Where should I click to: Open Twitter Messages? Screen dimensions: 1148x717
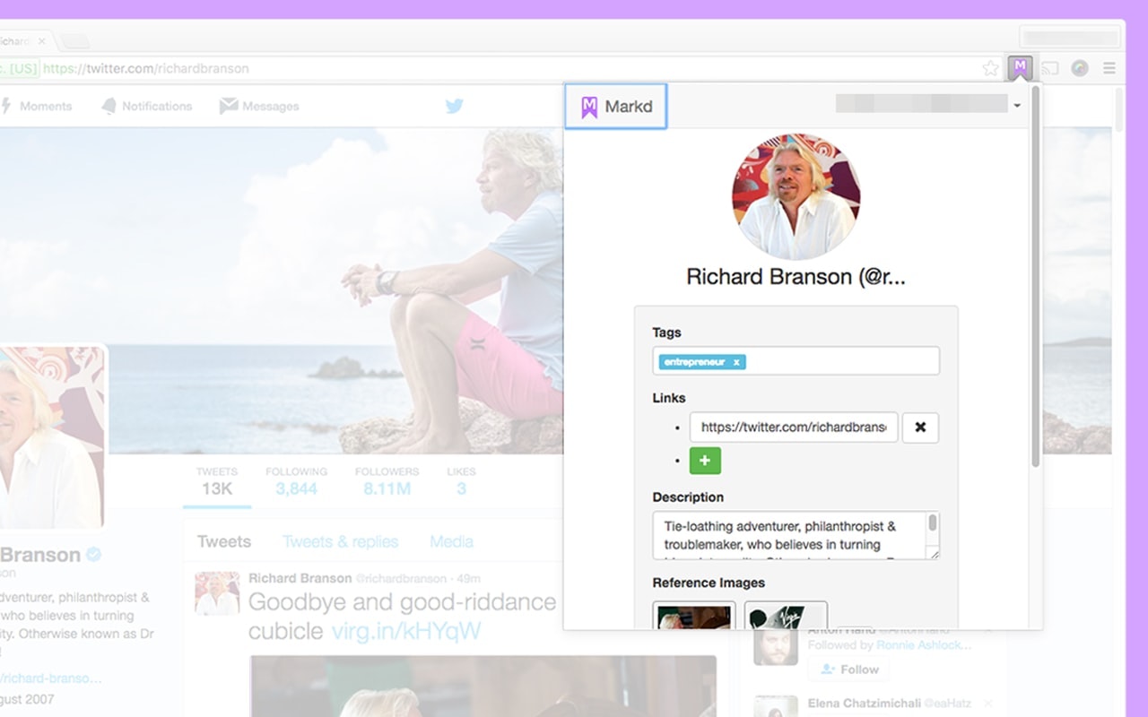tap(259, 106)
